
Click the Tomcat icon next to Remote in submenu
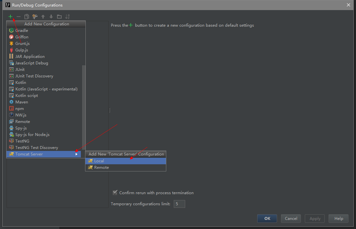click(x=90, y=168)
